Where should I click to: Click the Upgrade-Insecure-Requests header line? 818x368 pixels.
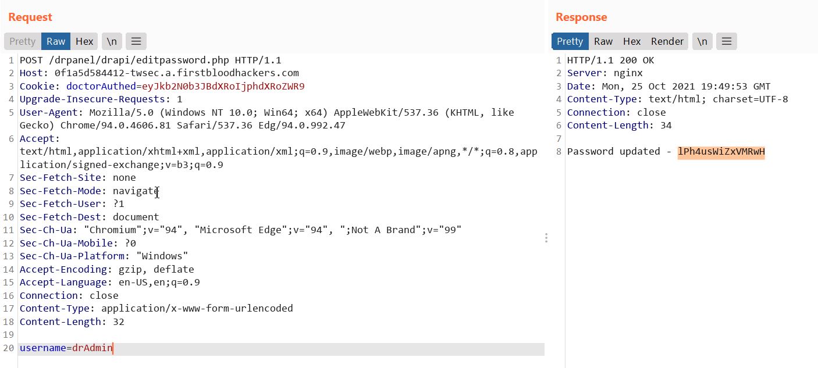101,99
